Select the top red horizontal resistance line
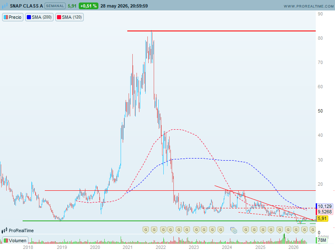335x251 pixels. point(222,31)
